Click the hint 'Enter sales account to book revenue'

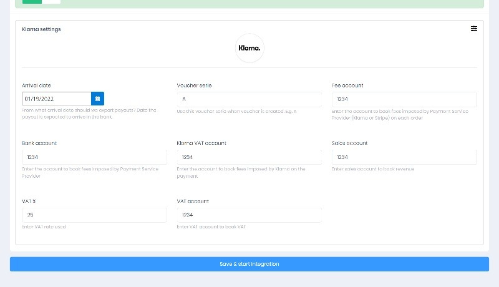[373, 169]
